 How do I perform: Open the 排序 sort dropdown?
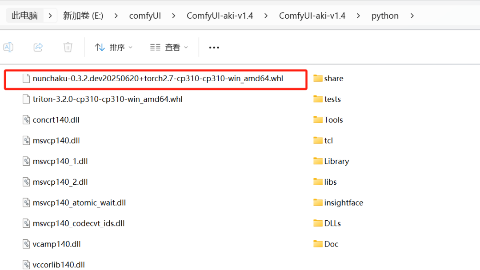[114, 48]
